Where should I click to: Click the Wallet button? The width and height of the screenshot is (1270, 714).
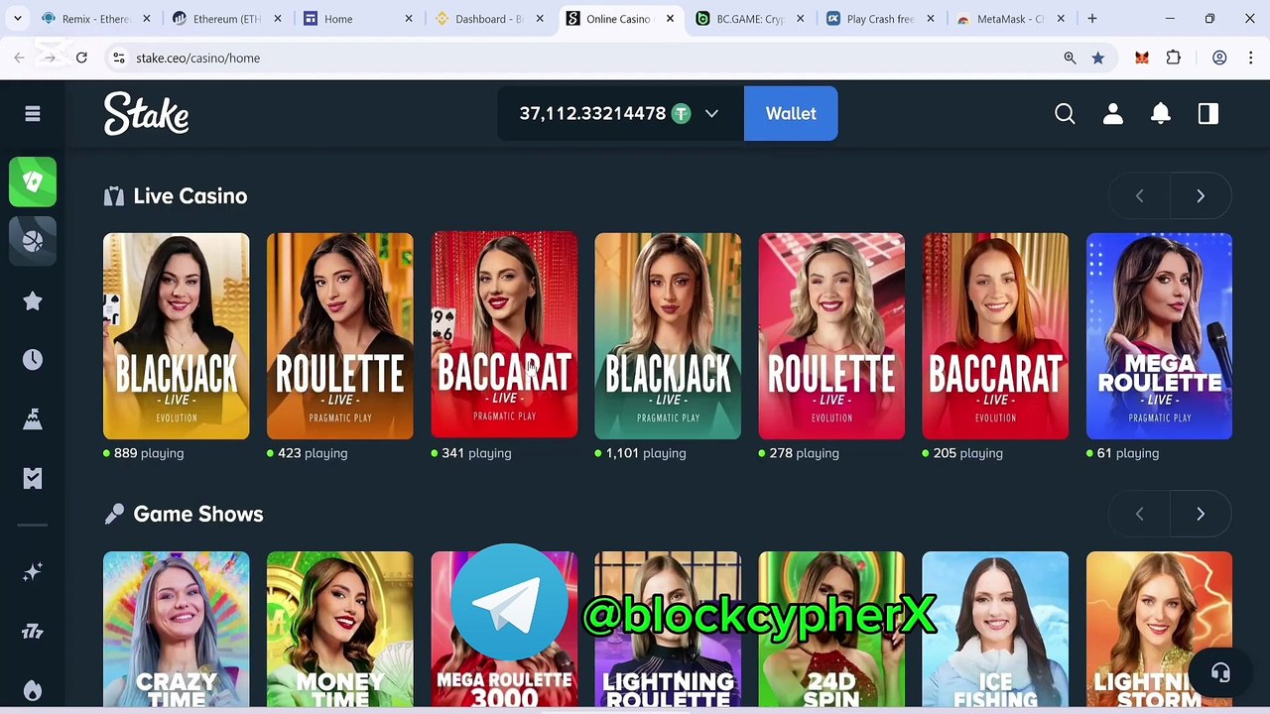(x=791, y=114)
